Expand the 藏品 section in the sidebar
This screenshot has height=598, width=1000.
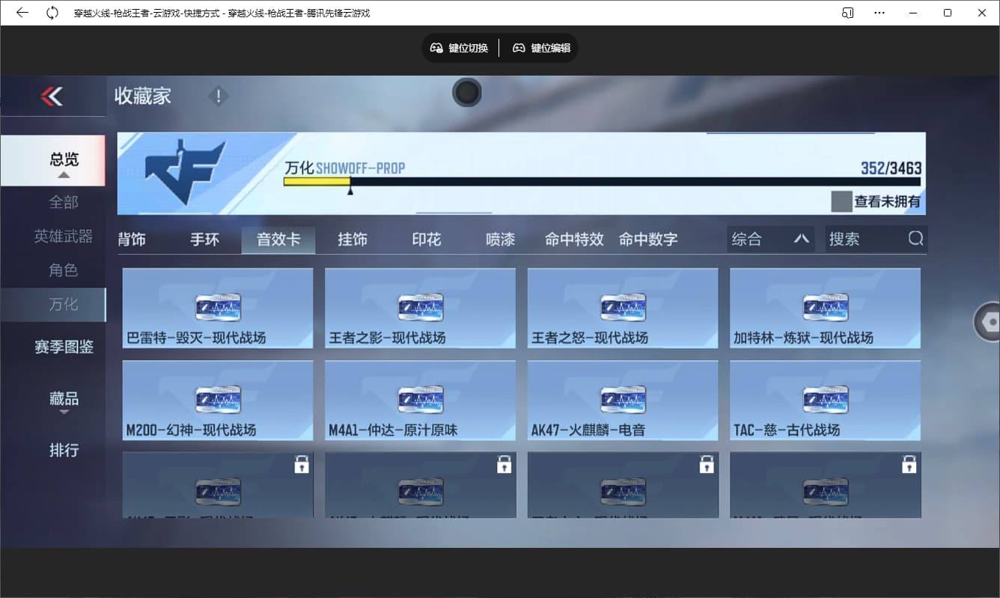[64, 400]
